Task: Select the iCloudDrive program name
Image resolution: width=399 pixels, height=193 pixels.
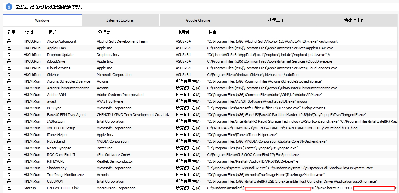Action: pos(56,61)
